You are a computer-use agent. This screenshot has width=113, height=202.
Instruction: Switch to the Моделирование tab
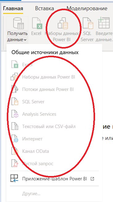click(87, 8)
